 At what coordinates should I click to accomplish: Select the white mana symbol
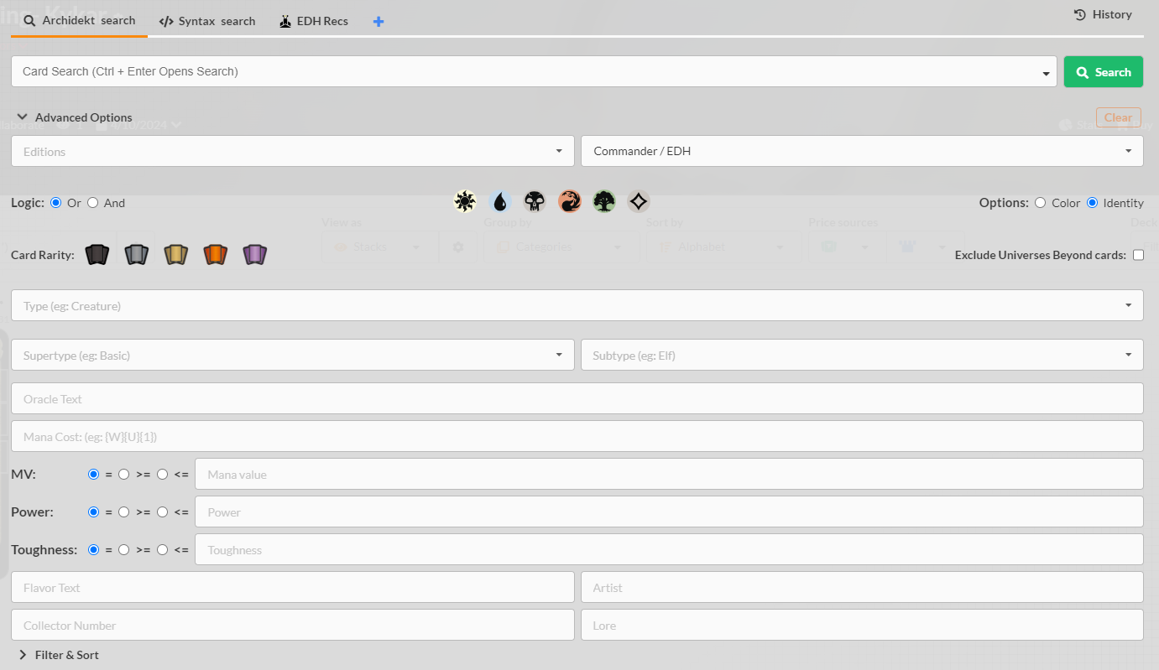click(464, 201)
